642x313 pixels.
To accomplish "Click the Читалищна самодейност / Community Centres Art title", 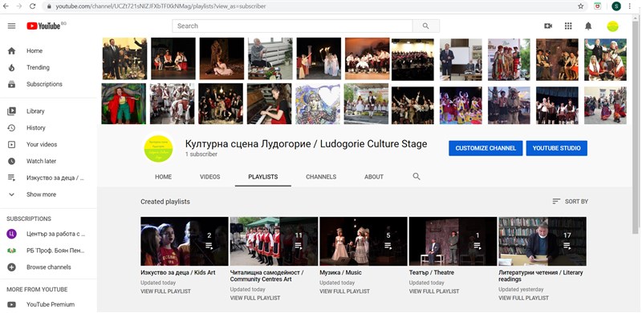I will tap(267, 276).
